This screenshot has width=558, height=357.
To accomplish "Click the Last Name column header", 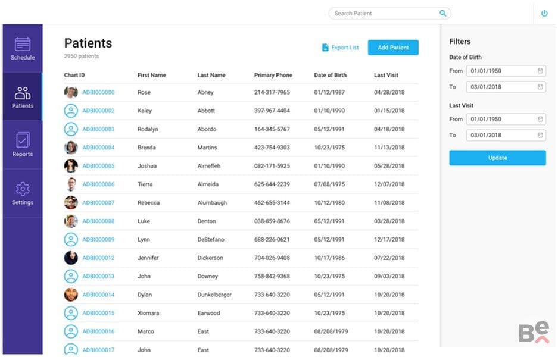I will [x=211, y=75].
